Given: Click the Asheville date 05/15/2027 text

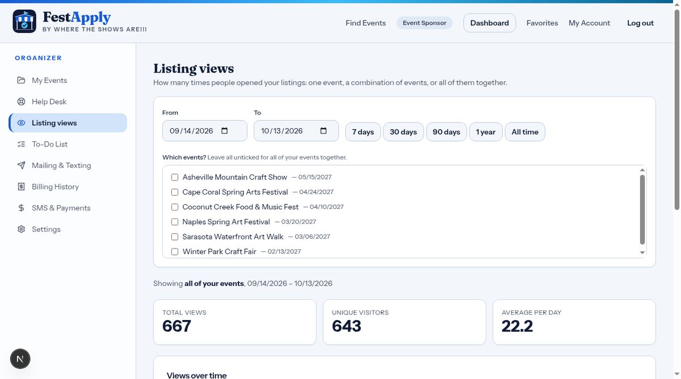Looking at the screenshot, I should (x=315, y=177).
